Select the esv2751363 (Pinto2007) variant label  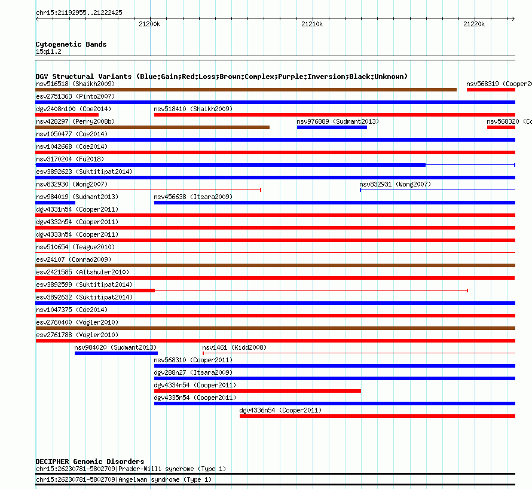click(75, 96)
